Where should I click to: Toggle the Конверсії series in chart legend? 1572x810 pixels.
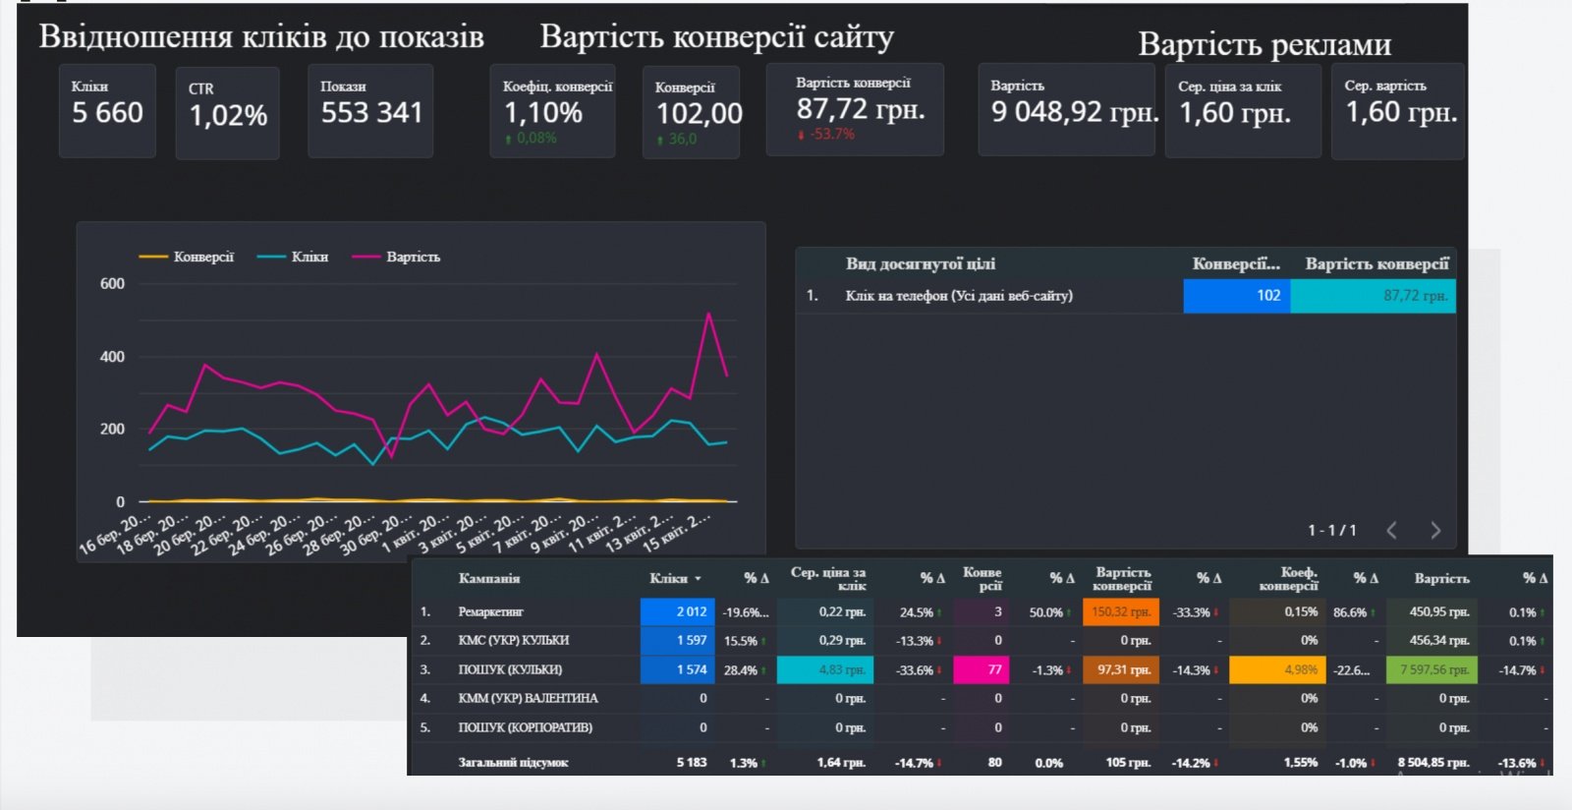pos(187,257)
